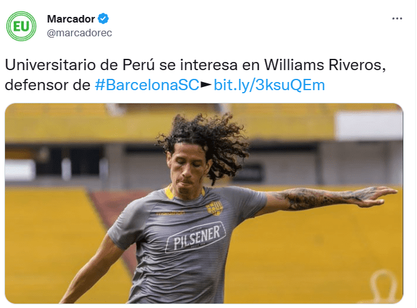Click the Marcador display name
Image resolution: width=417 pixels, height=308 pixels.
coord(71,19)
